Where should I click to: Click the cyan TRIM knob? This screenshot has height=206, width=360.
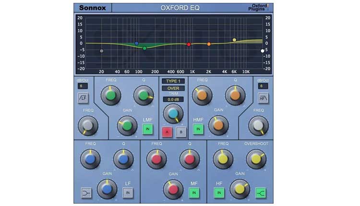coord(173,114)
